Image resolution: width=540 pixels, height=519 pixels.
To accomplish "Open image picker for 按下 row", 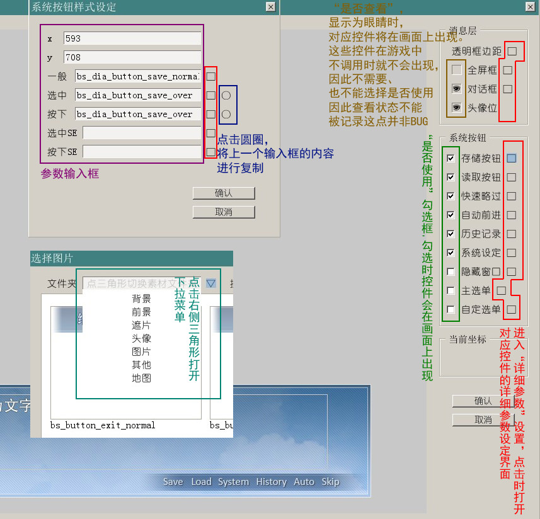I will click(210, 114).
